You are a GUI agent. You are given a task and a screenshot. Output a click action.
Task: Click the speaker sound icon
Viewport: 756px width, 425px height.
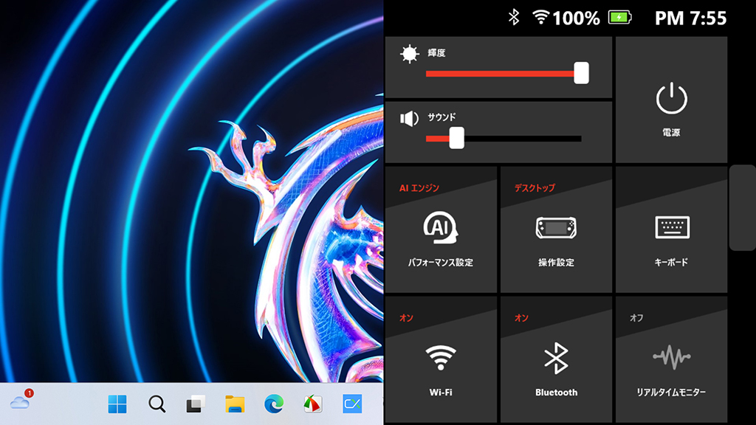[409, 119]
